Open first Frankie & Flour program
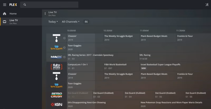211x109 pixels. [194, 38]
